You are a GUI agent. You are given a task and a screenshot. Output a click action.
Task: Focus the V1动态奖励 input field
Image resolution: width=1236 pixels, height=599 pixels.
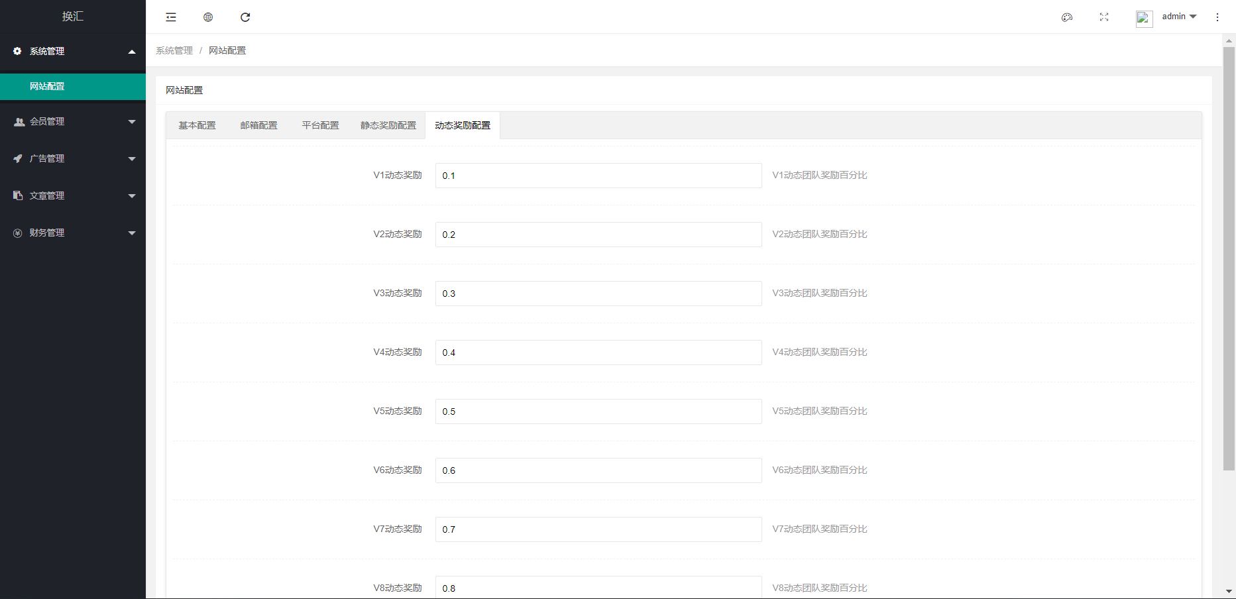(598, 176)
